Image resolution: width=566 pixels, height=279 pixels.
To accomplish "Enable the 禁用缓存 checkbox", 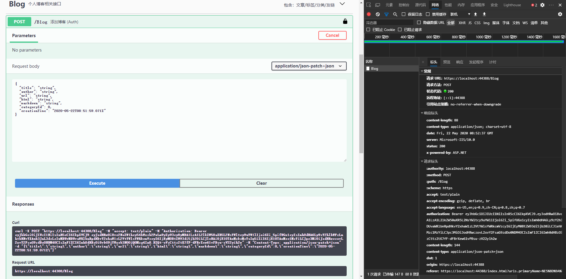I will point(428,14).
